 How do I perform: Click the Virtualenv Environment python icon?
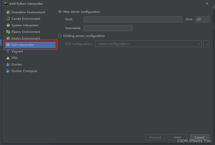pos(8,12)
